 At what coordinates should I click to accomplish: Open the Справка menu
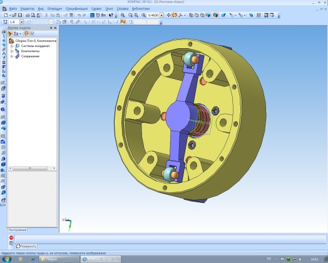pyautogui.click(x=122, y=9)
